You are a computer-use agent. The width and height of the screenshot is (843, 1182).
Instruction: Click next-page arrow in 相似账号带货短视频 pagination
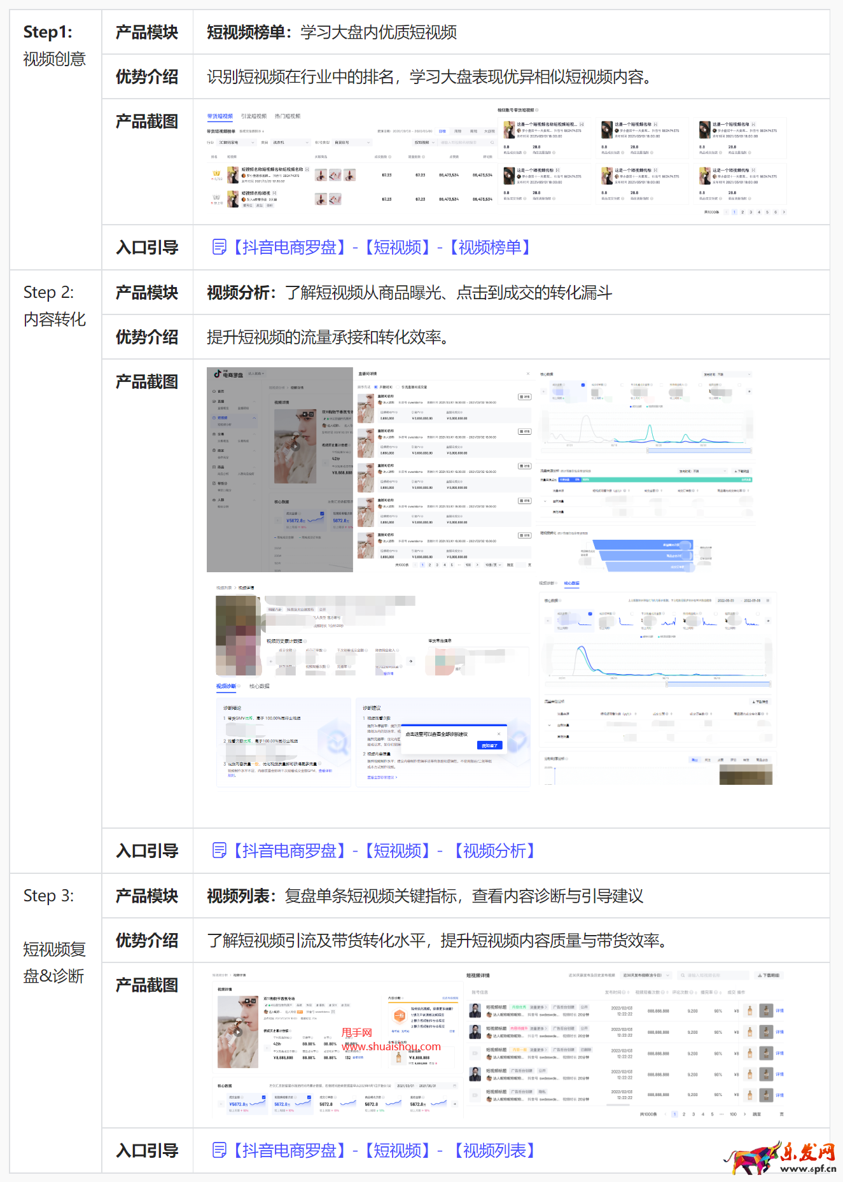tap(784, 212)
